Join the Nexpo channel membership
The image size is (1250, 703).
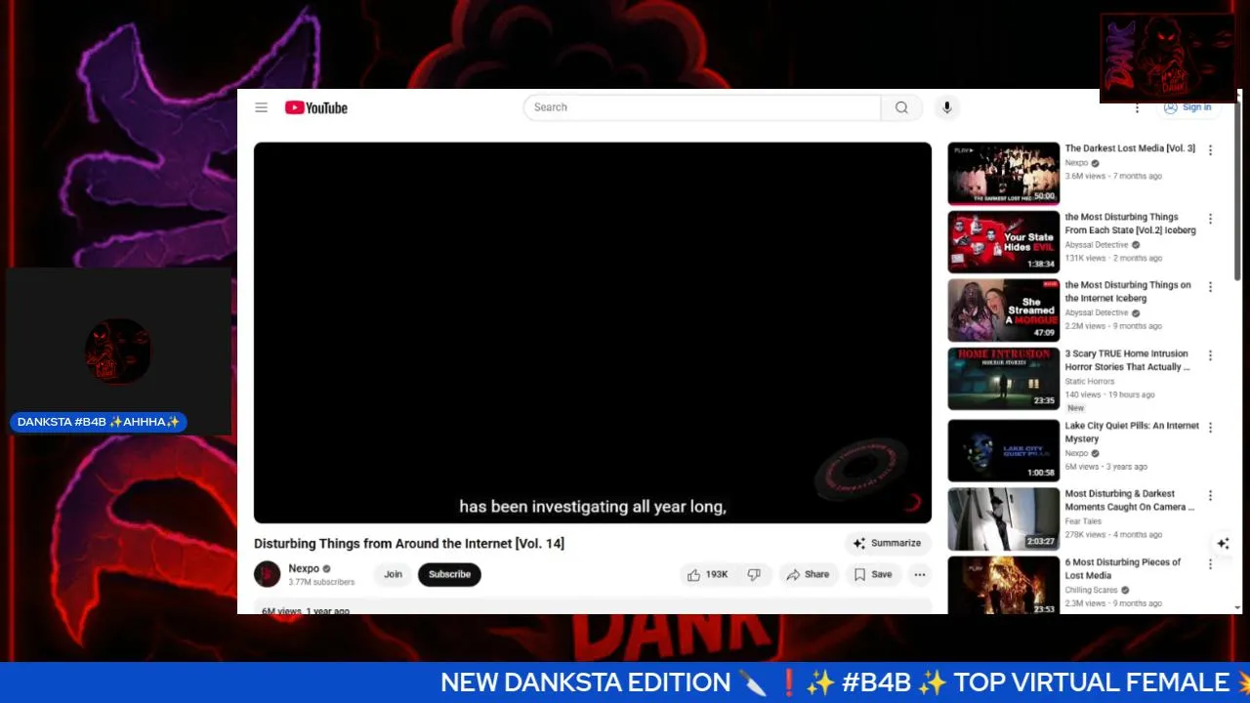393,574
